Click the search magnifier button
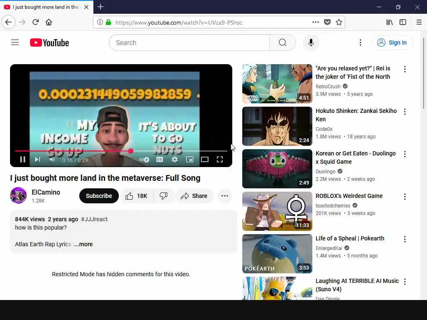 (x=283, y=43)
